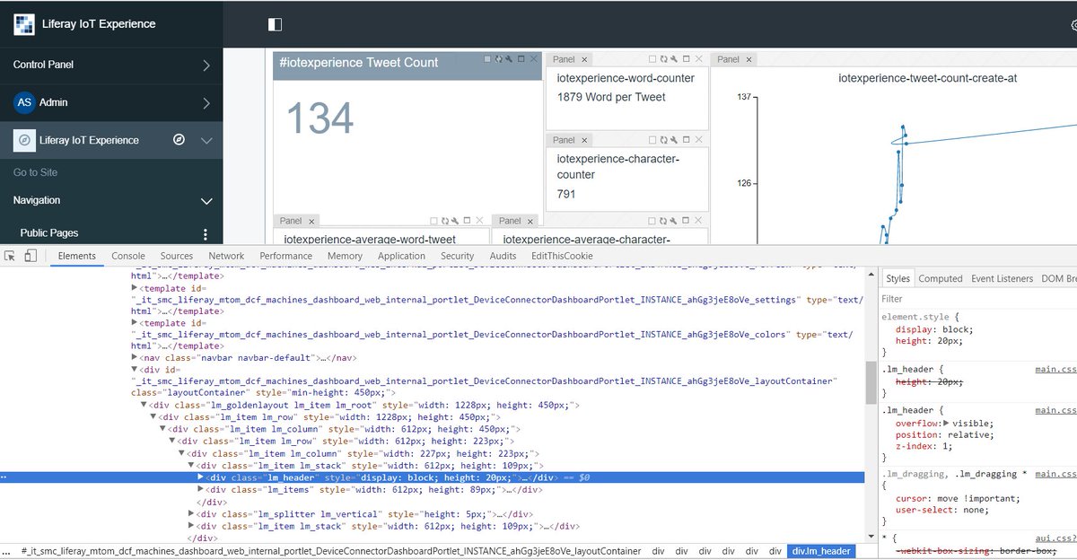Maximize the iotexperience-character-counter panel
This screenshot has height=560, width=1077.
tap(686, 140)
